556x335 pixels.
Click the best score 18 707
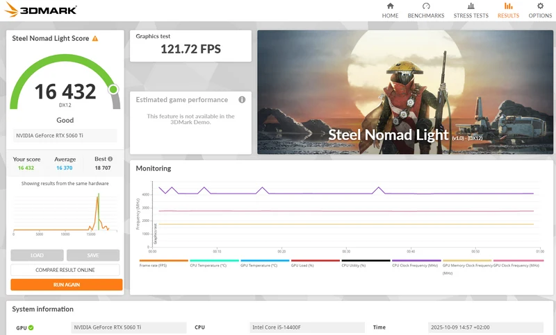pos(103,168)
